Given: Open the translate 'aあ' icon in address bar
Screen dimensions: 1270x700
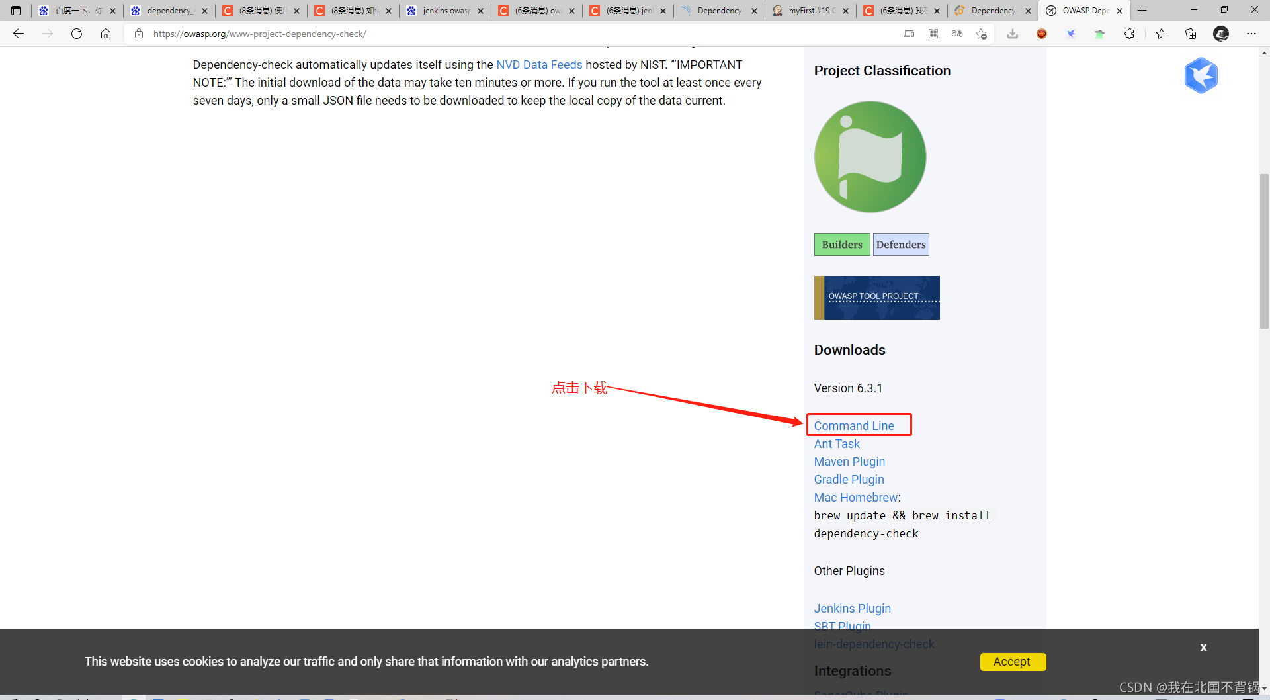Looking at the screenshot, I should pos(957,34).
